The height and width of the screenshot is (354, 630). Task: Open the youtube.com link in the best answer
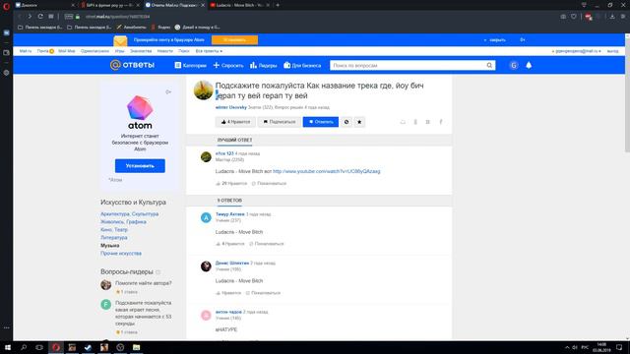(326, 171)
